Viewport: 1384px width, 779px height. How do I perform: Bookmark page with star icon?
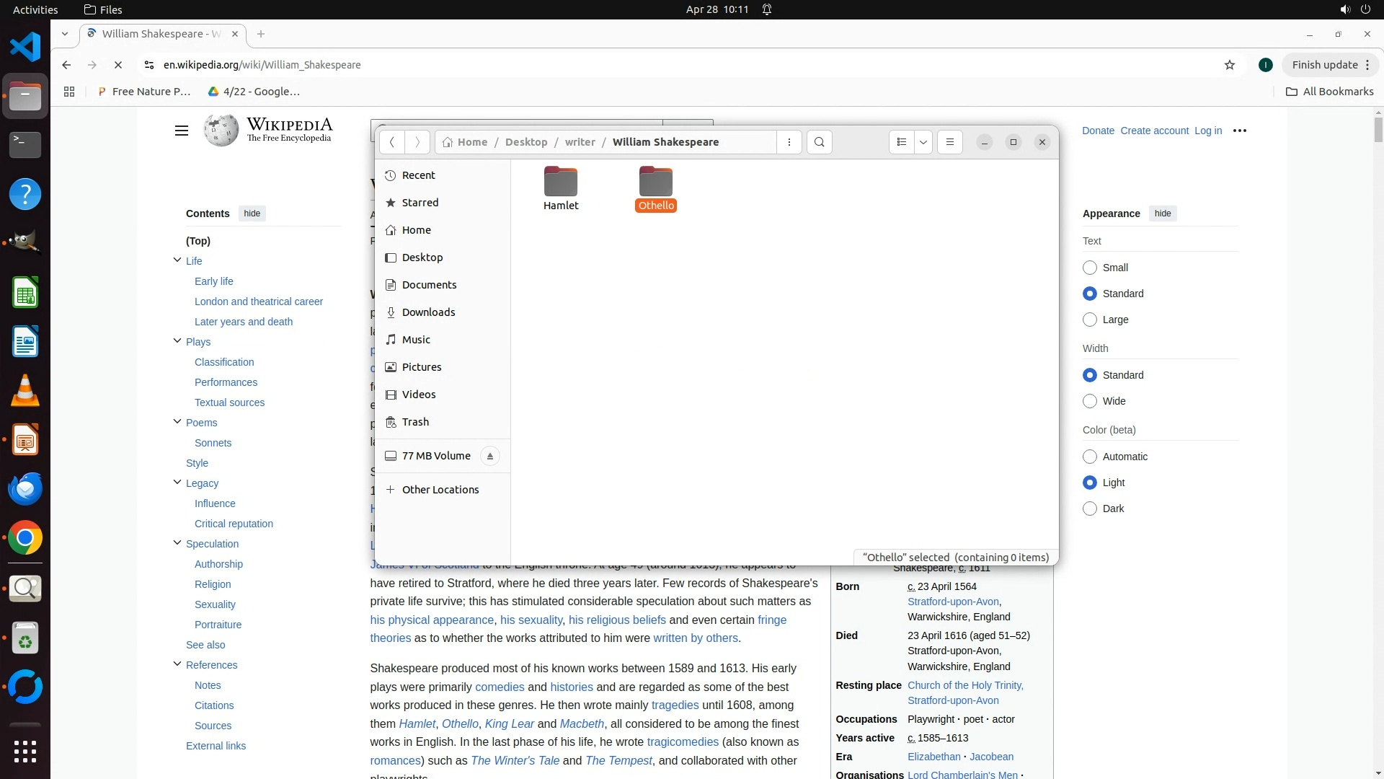[1230, 65]
